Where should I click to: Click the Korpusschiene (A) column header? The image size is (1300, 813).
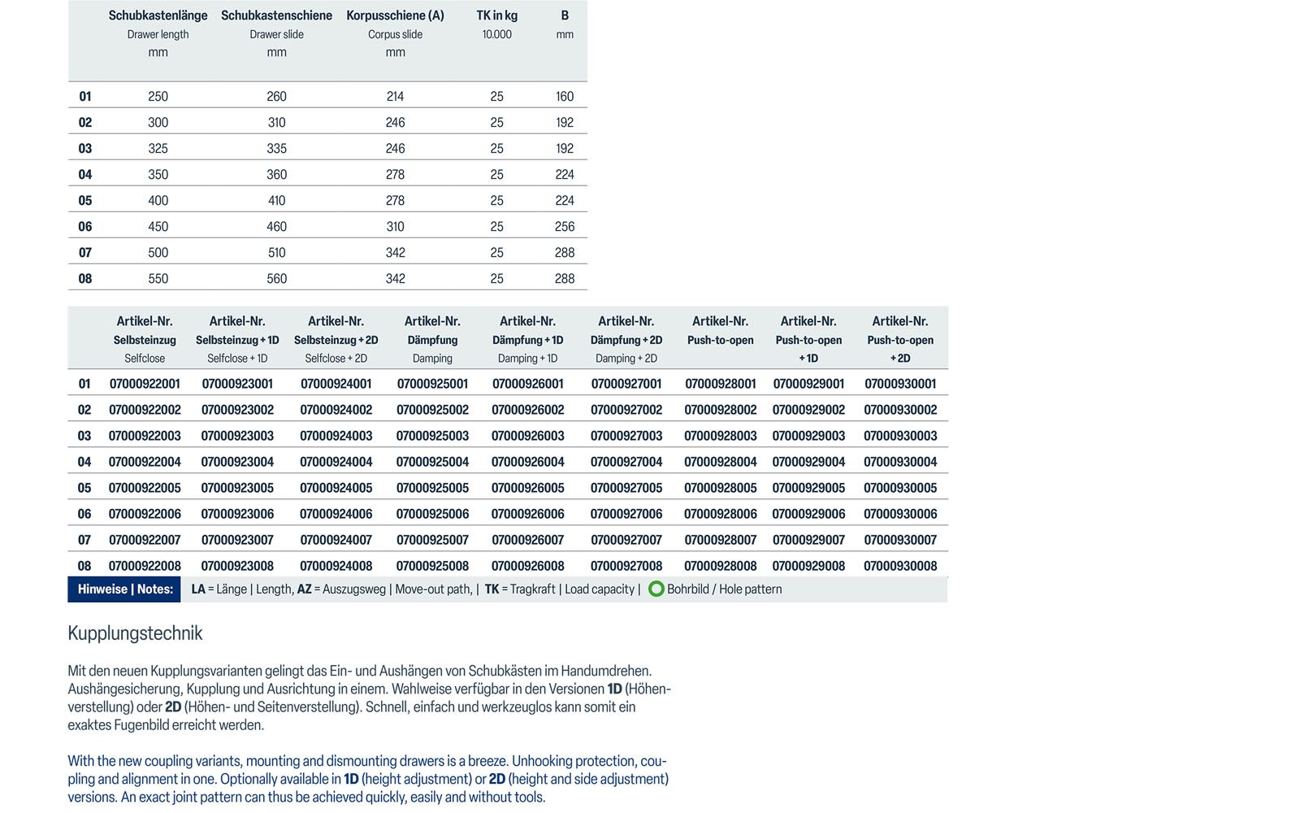(x=395, y=15)
